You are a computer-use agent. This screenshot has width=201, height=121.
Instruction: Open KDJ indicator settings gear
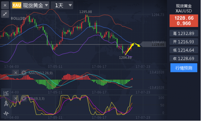(x=24, y=98)
